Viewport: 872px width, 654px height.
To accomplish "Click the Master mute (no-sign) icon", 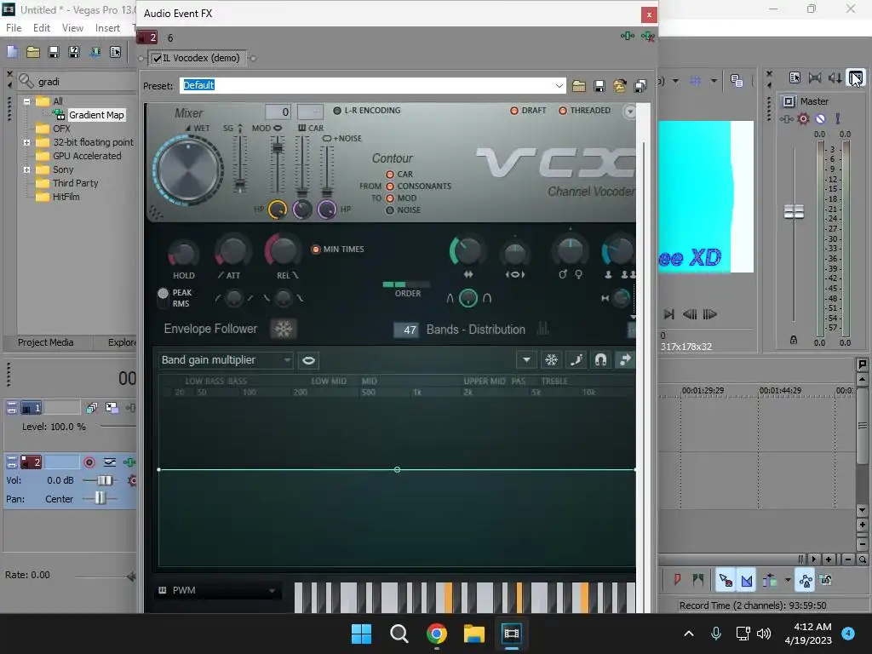I will [820, 118].
